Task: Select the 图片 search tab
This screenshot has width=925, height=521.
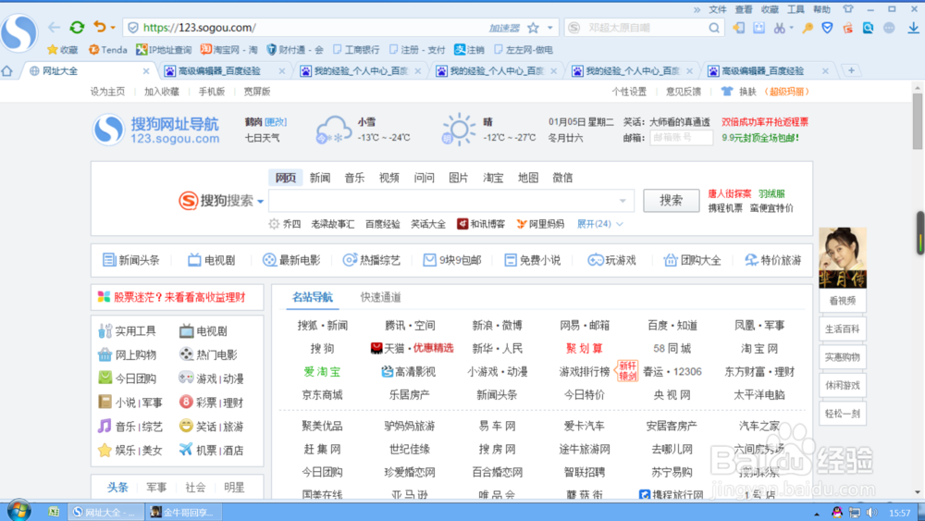Action: (459, 178)
